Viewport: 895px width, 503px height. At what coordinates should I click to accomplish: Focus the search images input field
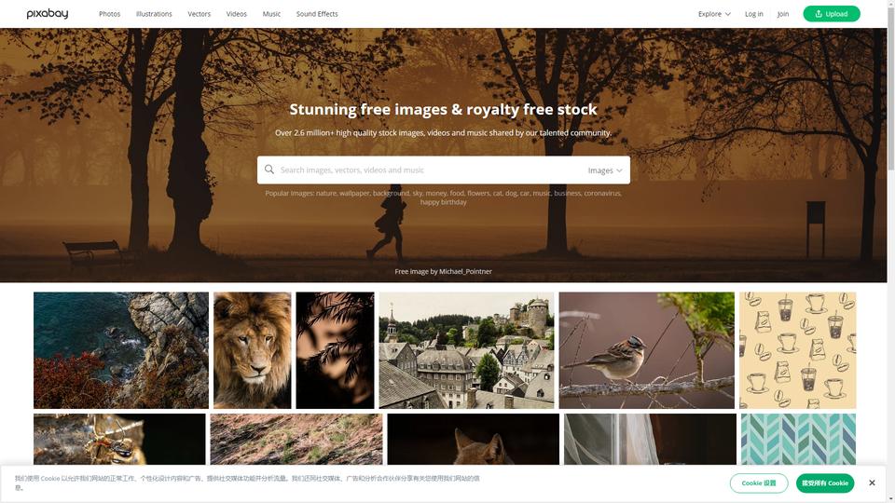click(428, 170)
